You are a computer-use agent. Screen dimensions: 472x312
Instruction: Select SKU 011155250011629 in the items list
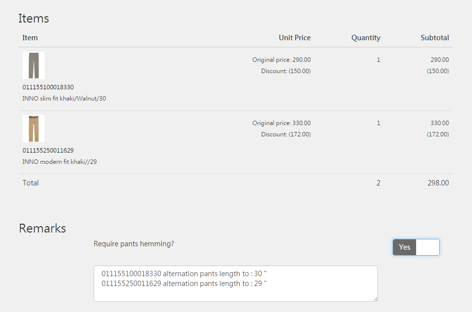48,151
